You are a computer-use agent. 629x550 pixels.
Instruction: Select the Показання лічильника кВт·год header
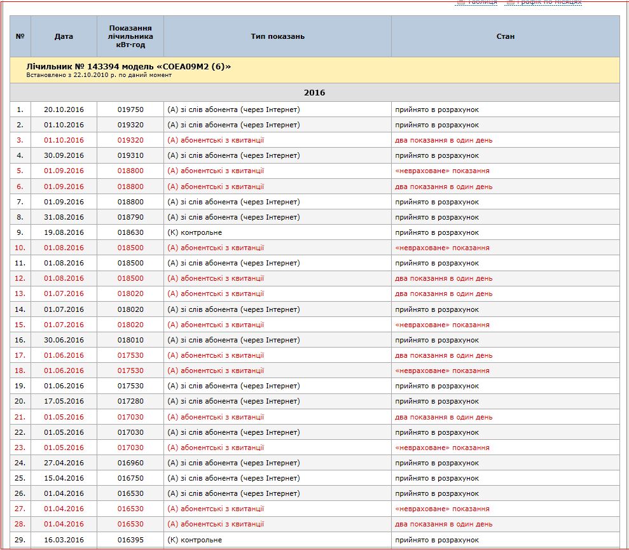[x=130, y=36]
